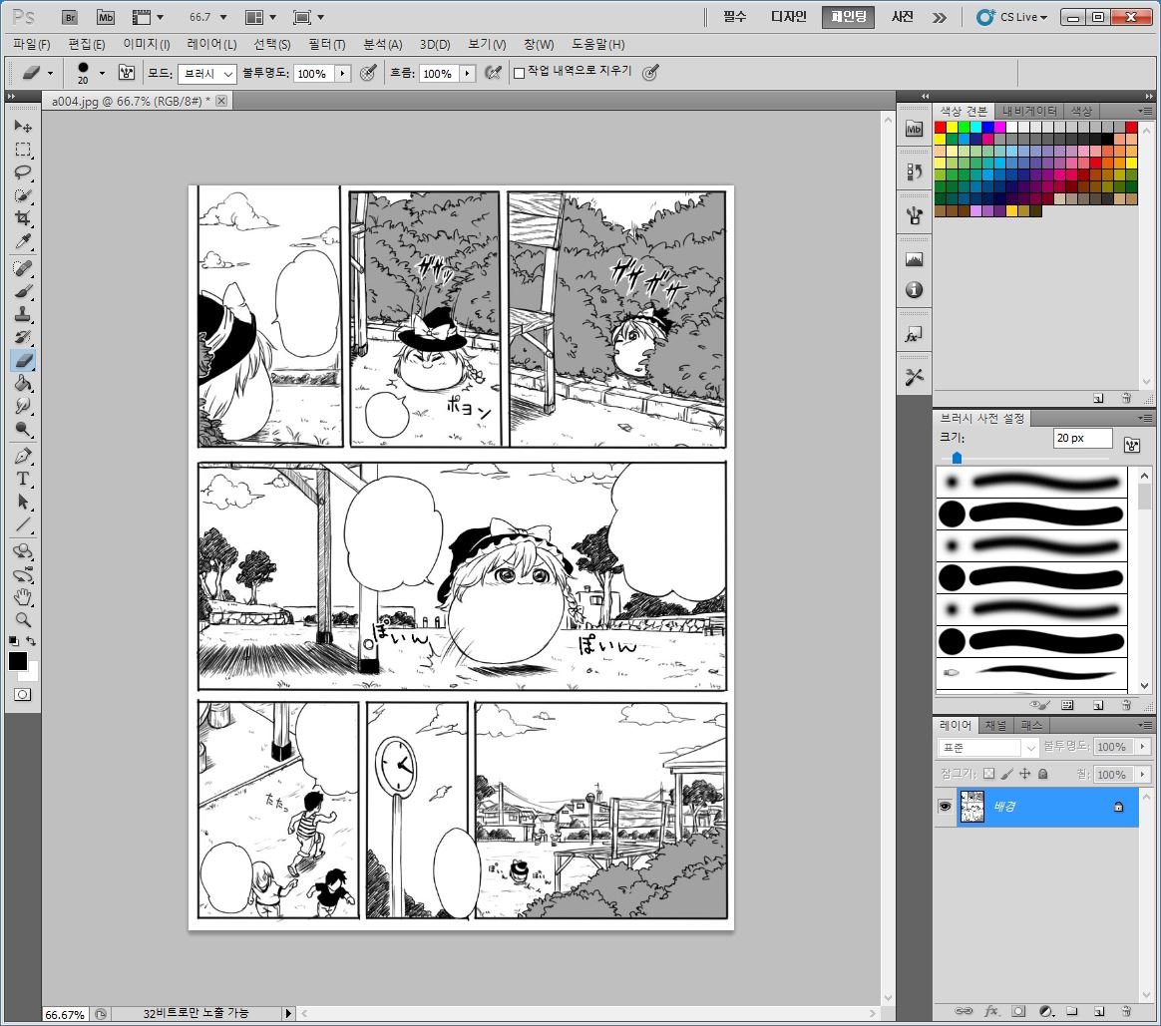1161x1026 pixels.
Task: Click the add layer mask button
Action: click(x=1018, y=1010)
